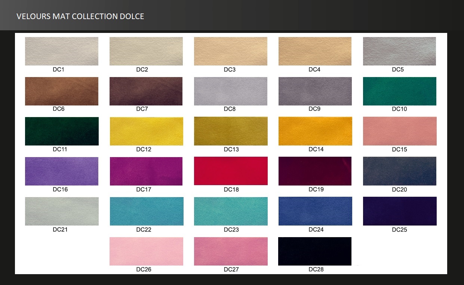
Task: Click the DC10 label text
Action: 399,109
